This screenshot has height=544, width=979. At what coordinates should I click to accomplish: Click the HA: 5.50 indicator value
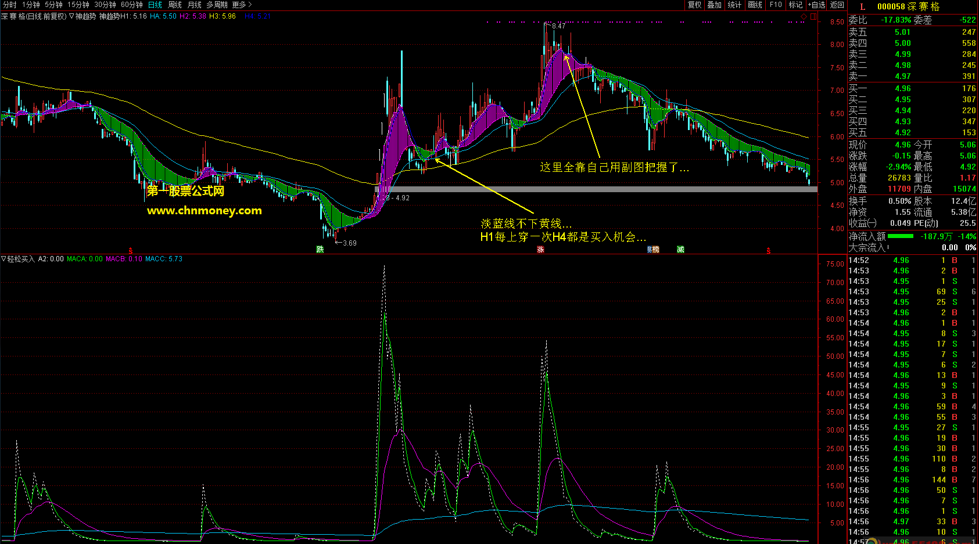(x=163, y=16)
